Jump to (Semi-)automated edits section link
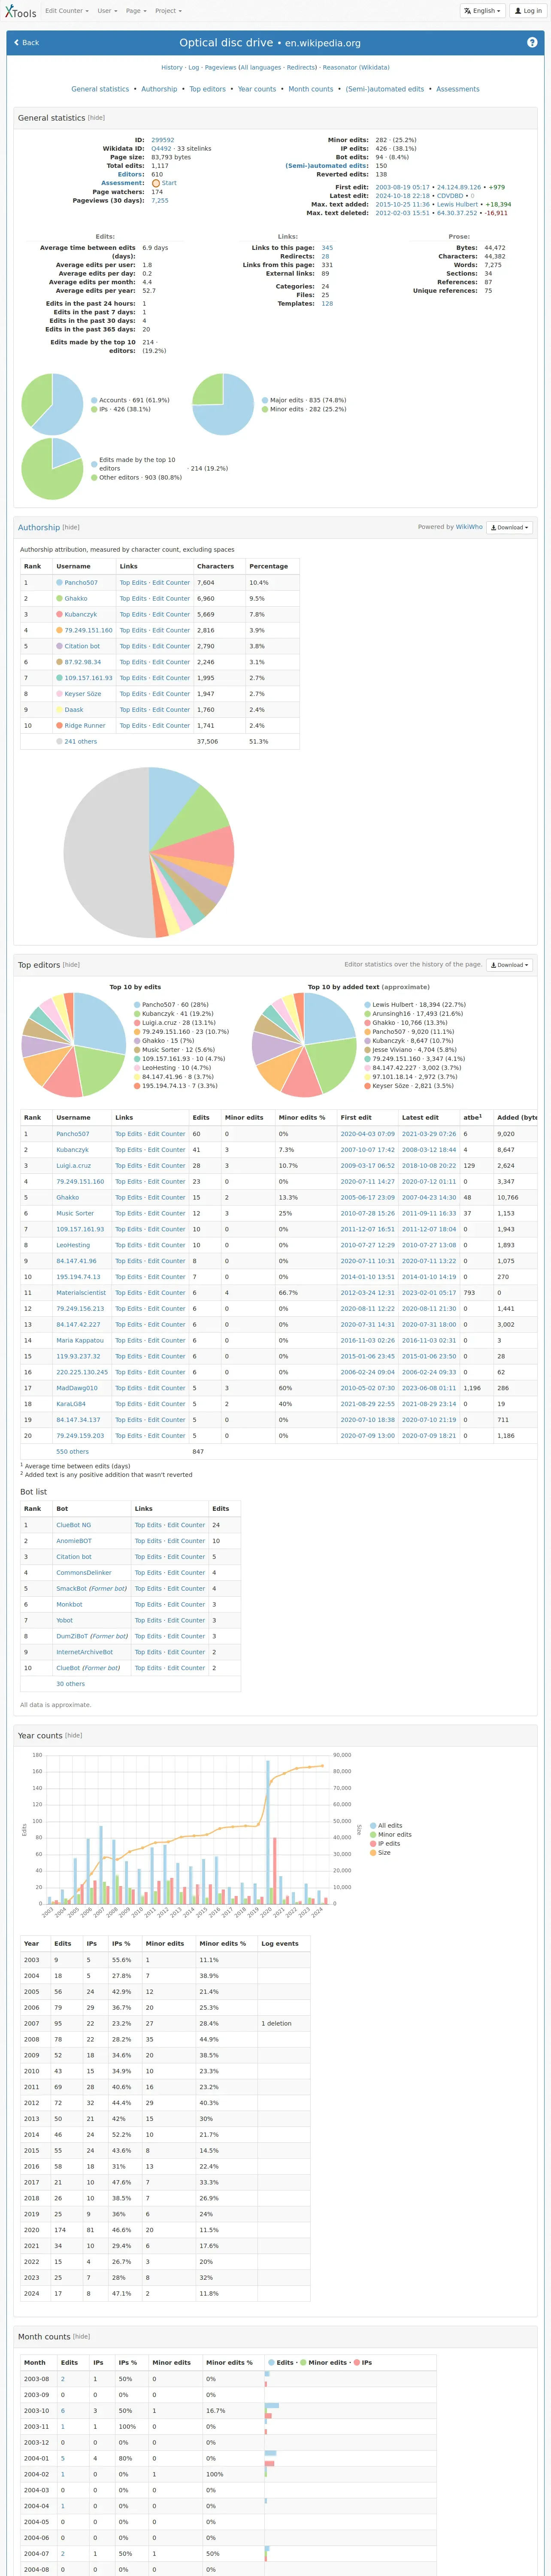 [385, 89]
